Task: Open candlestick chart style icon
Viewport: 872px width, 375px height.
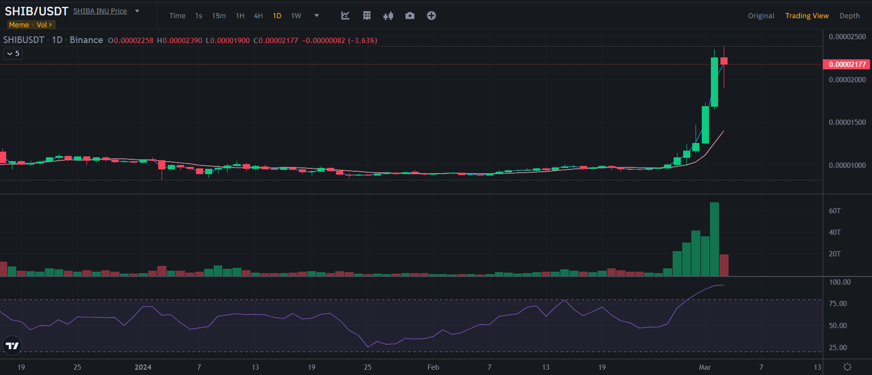Action: 388,16
